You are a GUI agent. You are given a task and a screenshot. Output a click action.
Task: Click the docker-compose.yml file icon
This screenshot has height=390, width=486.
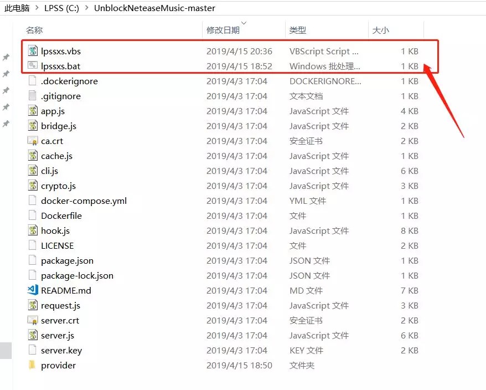[x=32, y=200]
